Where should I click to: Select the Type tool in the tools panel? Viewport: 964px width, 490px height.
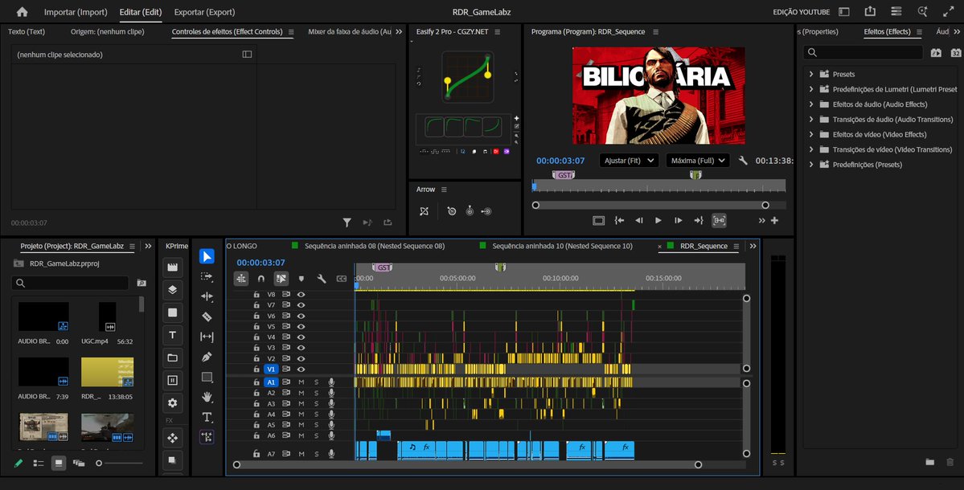(207, 417)
